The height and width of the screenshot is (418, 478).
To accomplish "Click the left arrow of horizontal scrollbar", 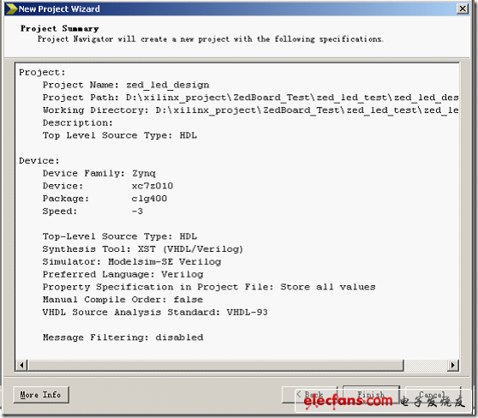I will [x=21, y=365].
